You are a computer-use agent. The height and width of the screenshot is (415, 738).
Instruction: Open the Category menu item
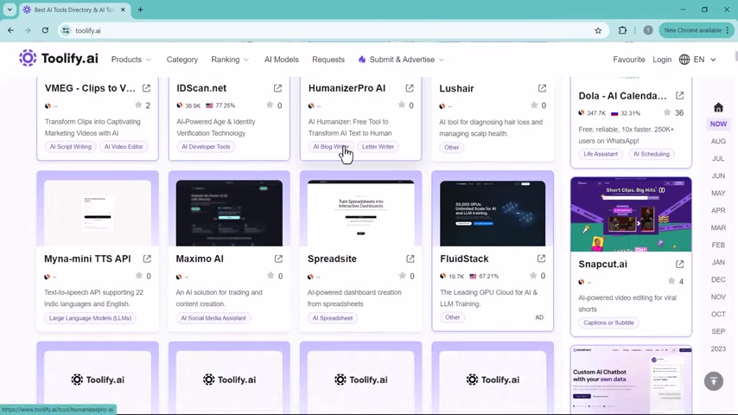pos(182,60)
